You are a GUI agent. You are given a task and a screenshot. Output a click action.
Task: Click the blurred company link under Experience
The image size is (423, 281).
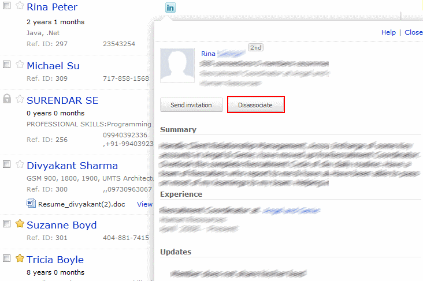(x=291, y=211)
